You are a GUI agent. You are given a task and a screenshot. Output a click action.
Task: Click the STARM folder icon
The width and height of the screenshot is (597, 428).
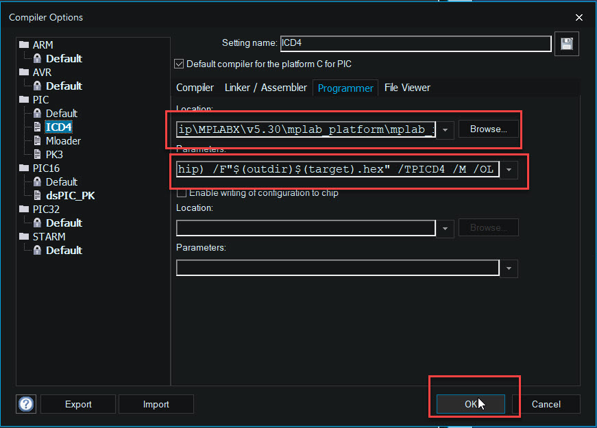24,236
